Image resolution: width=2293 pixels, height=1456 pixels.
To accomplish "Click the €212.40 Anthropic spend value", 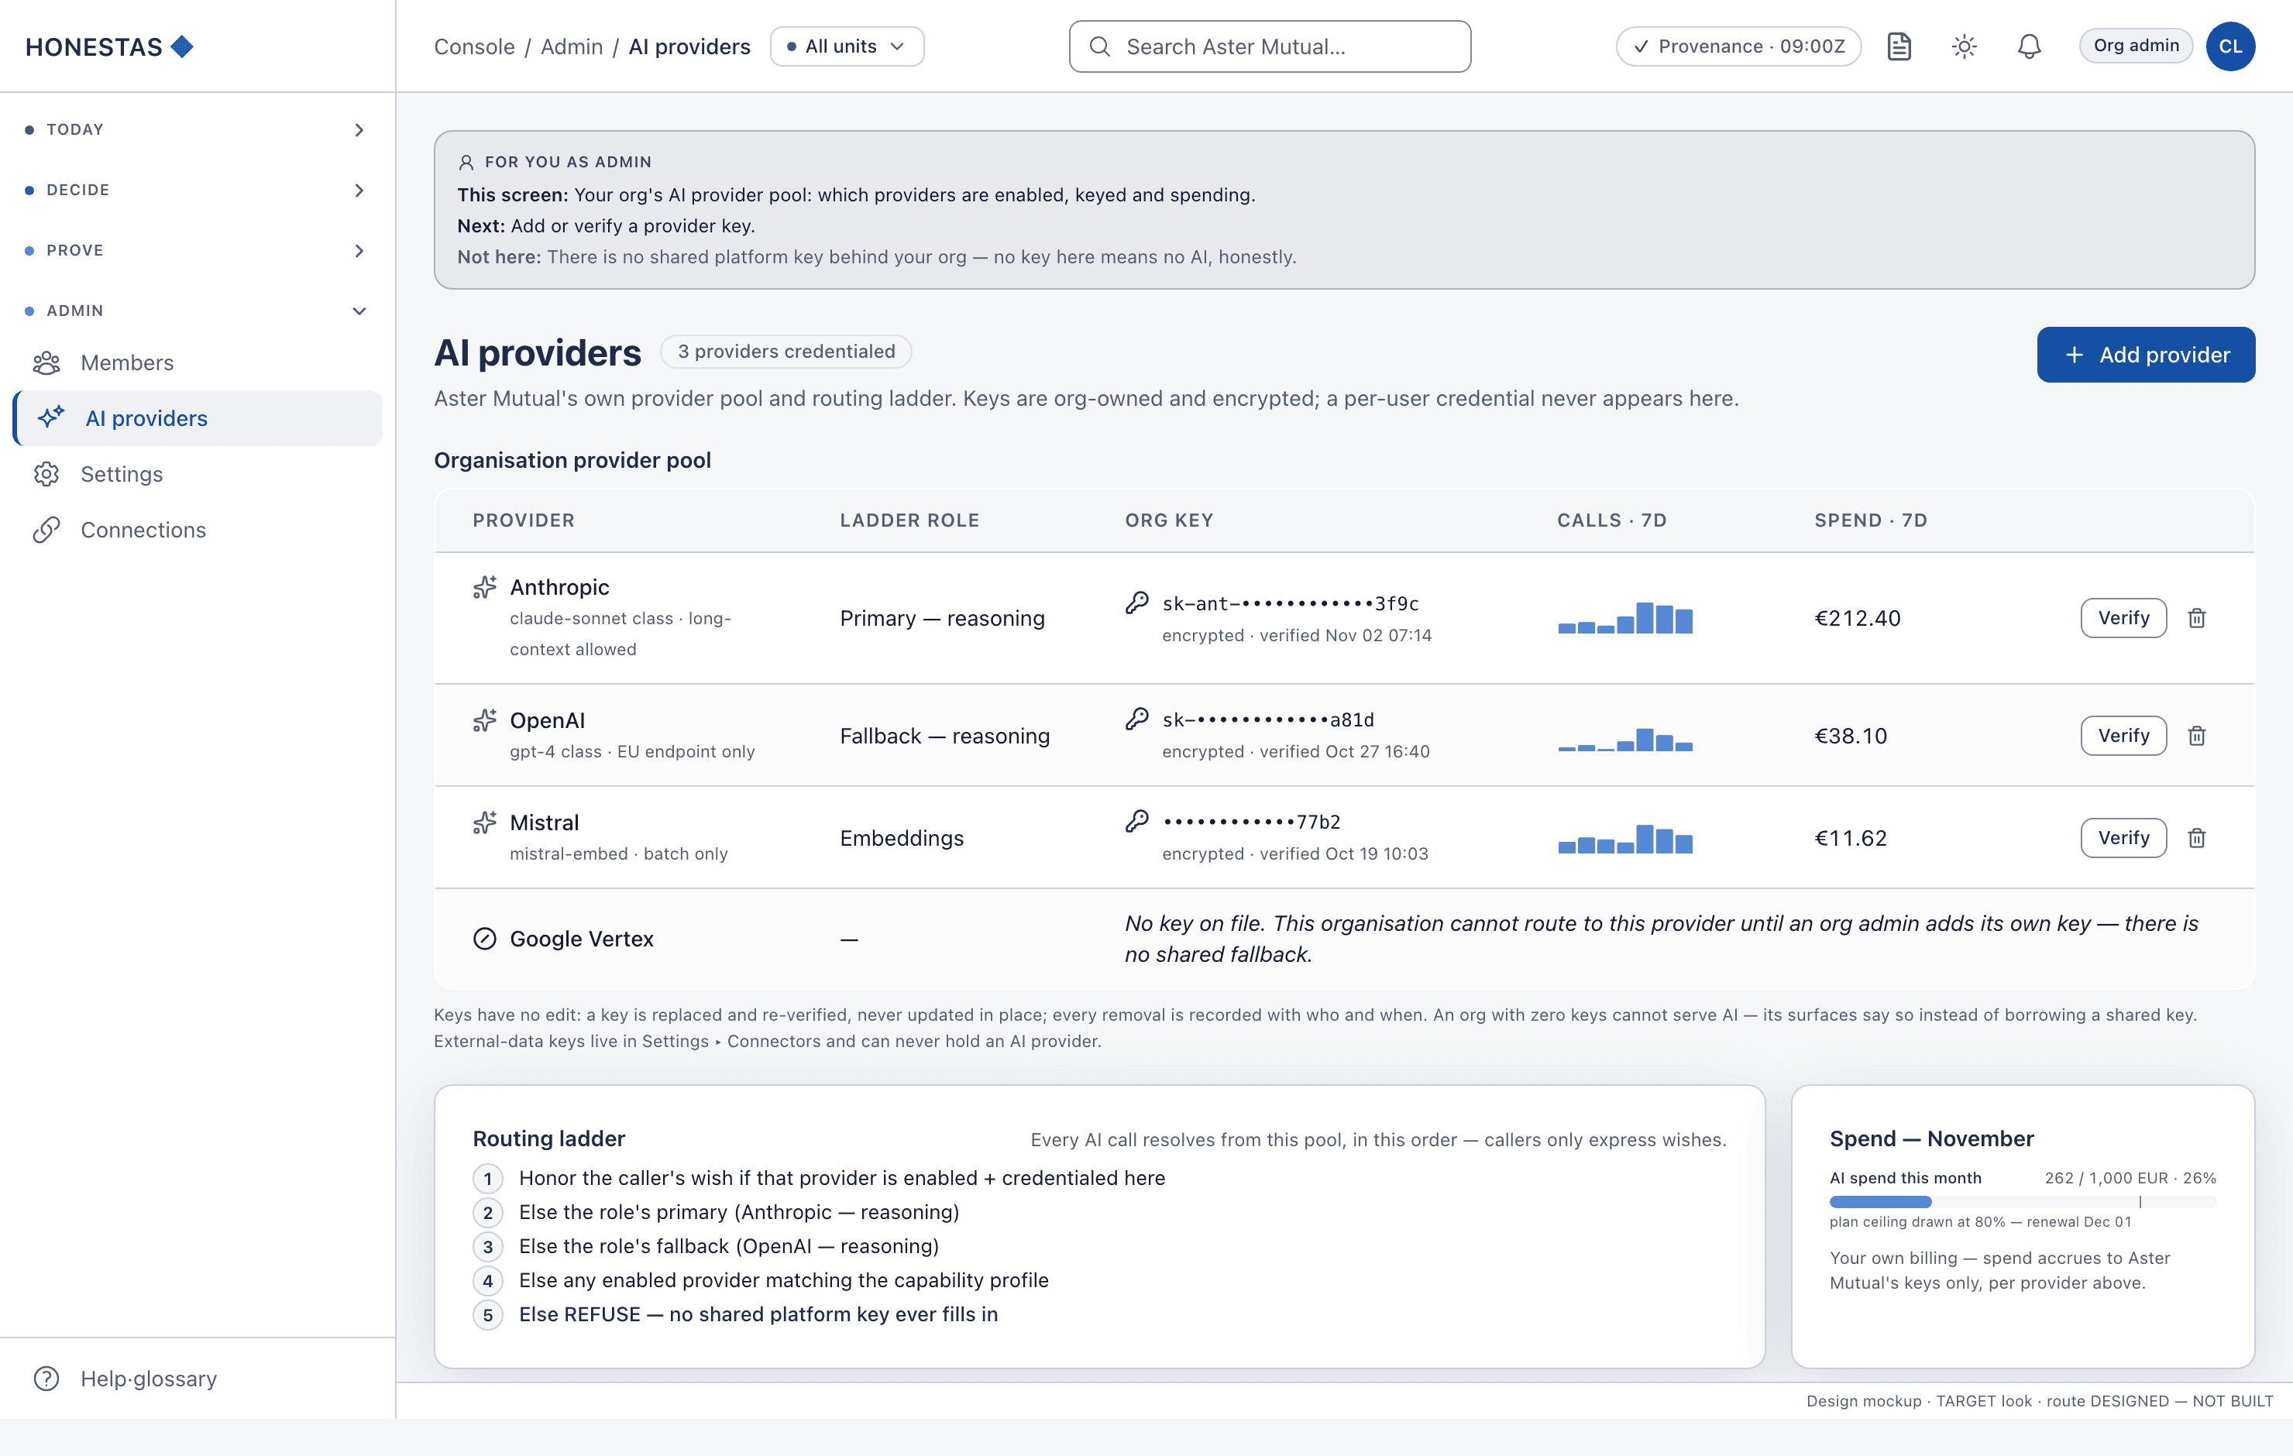I will (x=1857, y=618).
